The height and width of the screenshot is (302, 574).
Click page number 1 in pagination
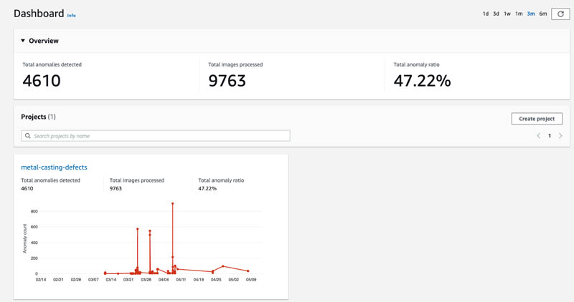point(550,136)
